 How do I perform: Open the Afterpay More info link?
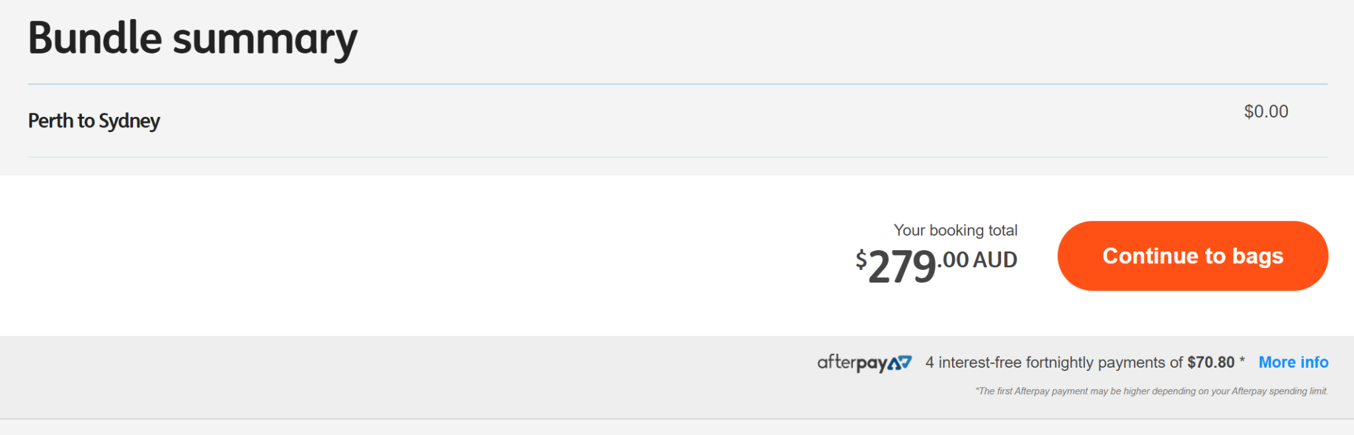(1293, 362)
